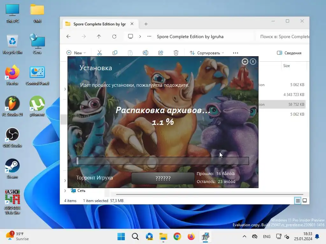Click the Paste icon in Explorer toolbar
This screenshot has width=326, height=244.
pyautogui.click(x=130, y=53)
